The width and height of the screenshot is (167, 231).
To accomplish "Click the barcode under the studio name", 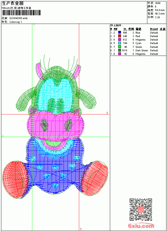I will [x=21, y=13].
